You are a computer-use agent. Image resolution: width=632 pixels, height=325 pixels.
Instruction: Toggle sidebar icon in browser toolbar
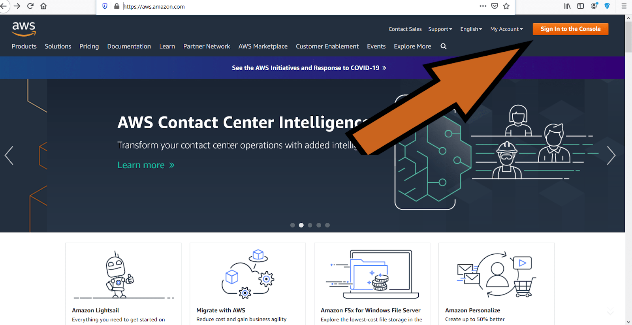click(x=581, y=6)
